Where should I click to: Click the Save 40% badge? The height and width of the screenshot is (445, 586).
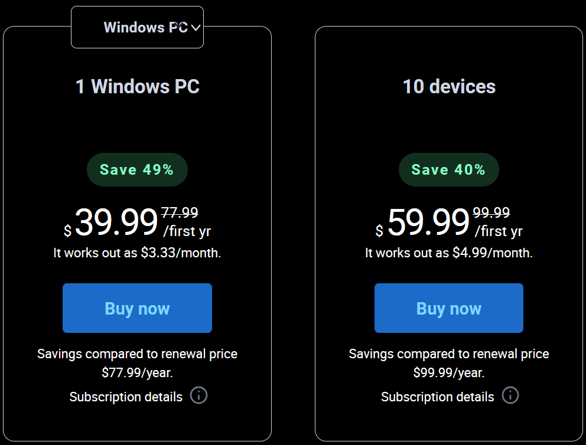click(x=449, y=169)
